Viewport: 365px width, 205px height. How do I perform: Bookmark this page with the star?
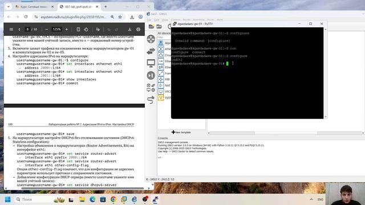120,17
